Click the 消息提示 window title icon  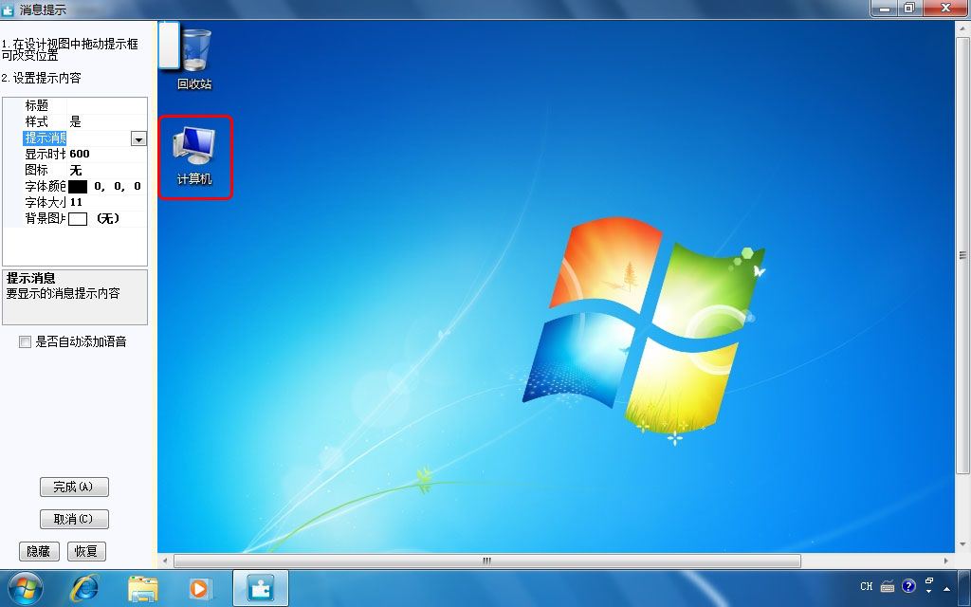tap(8, 9)
